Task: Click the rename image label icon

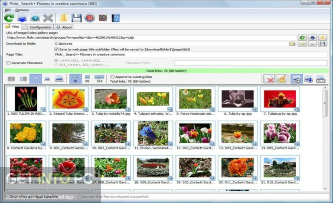Action: point(321,79)
